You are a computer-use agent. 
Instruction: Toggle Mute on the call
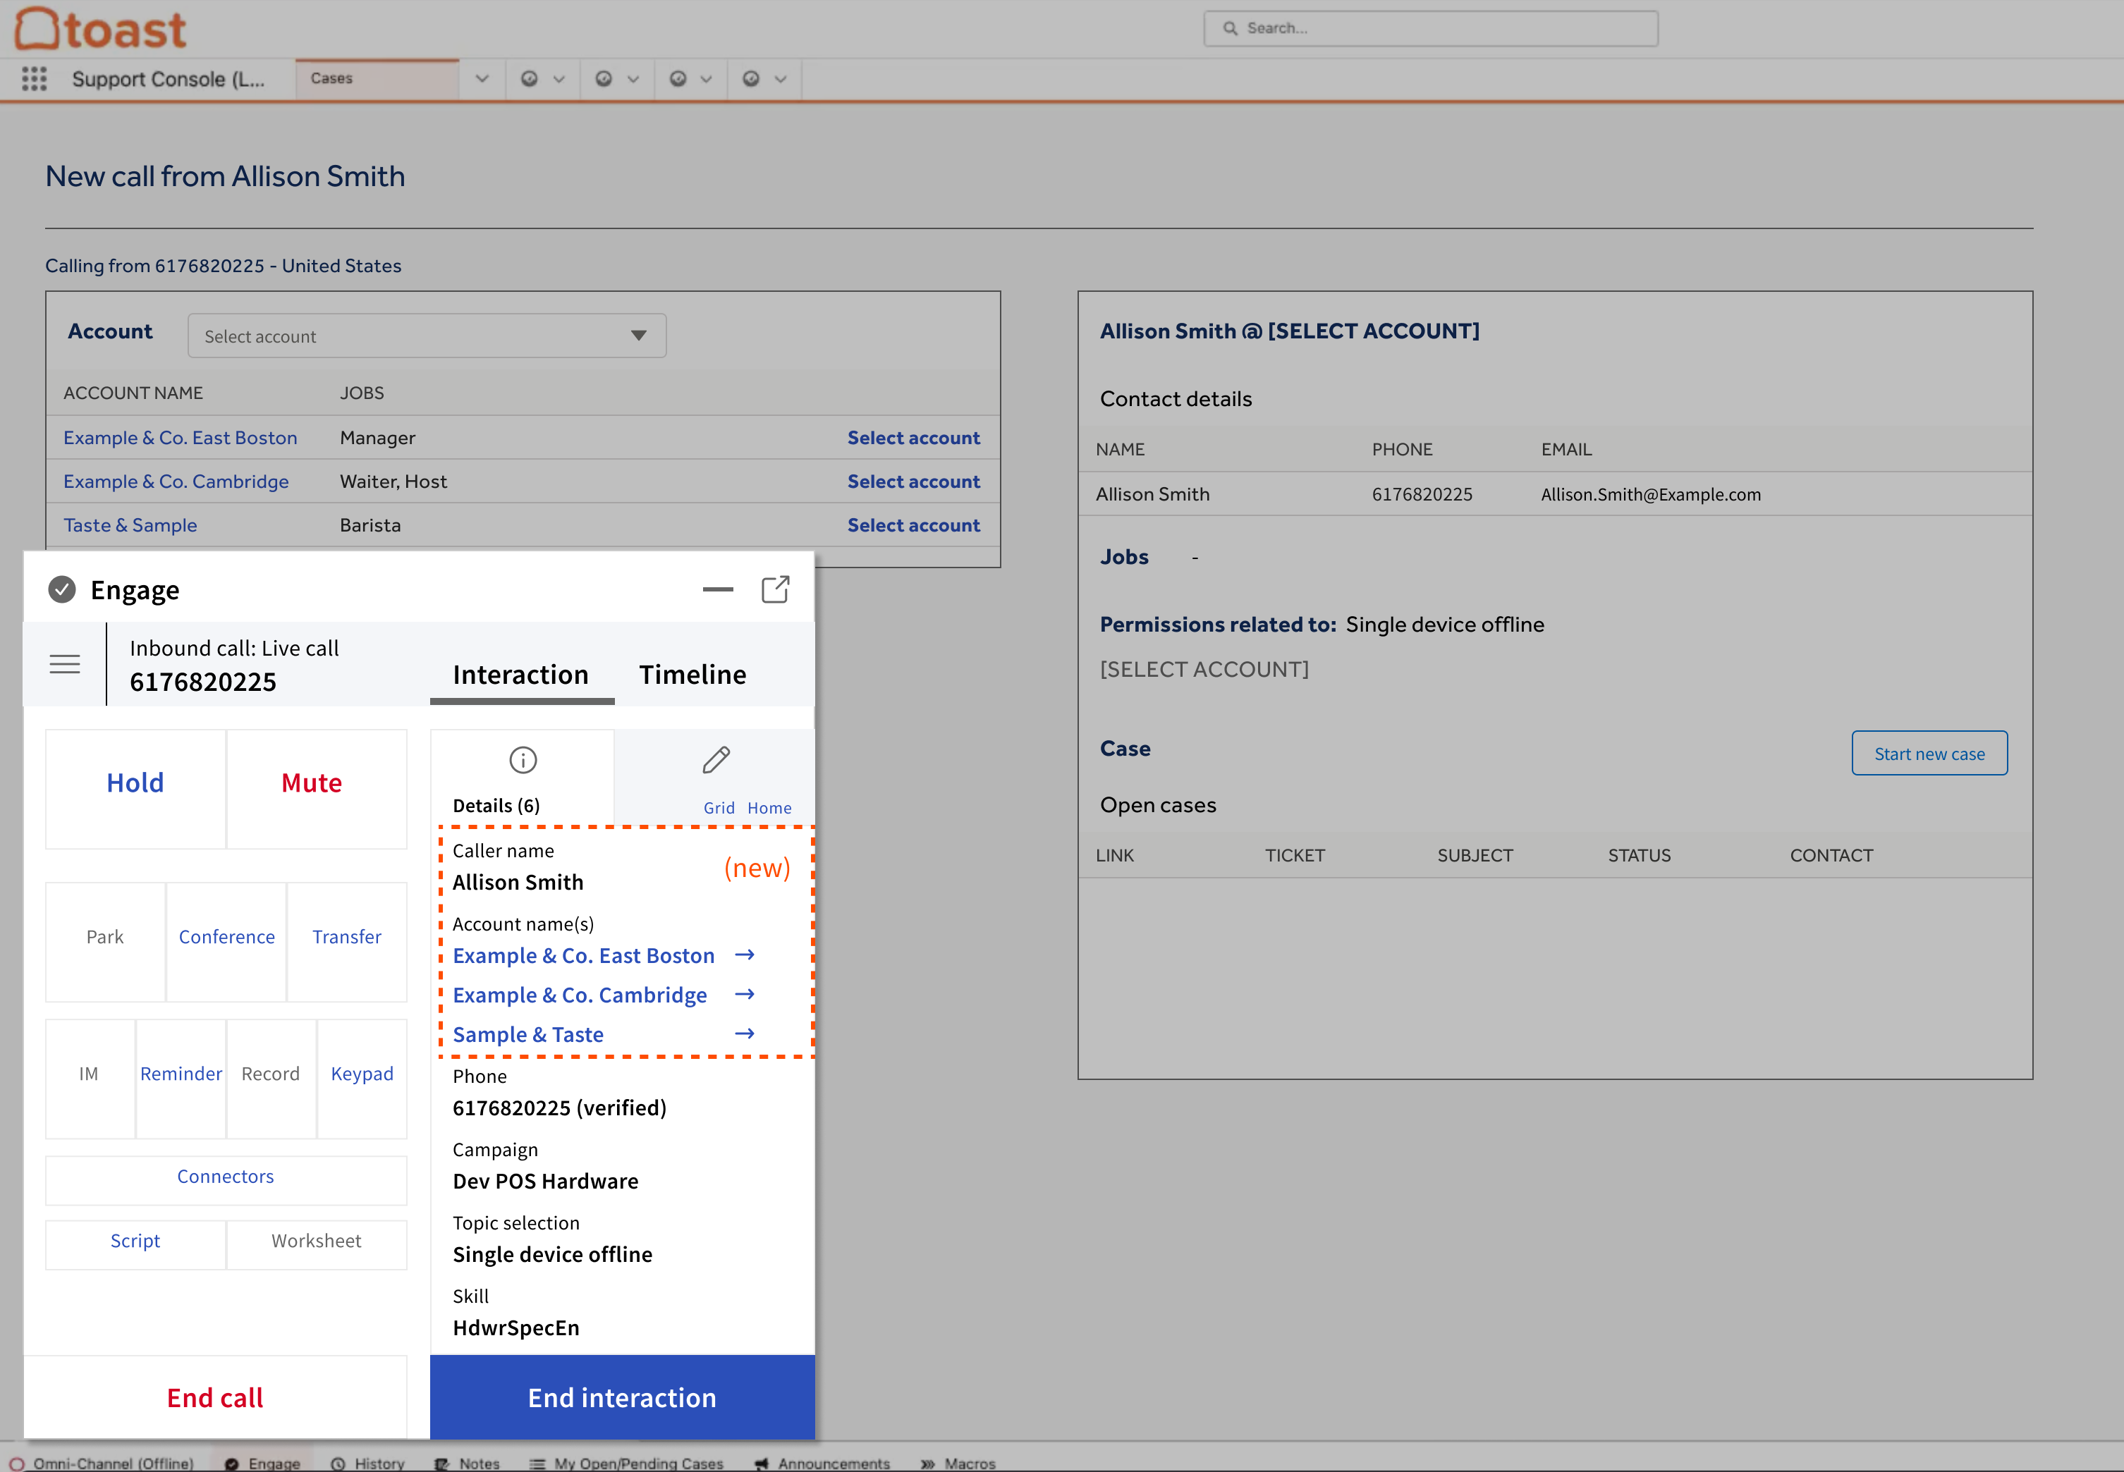coord(317,789)
